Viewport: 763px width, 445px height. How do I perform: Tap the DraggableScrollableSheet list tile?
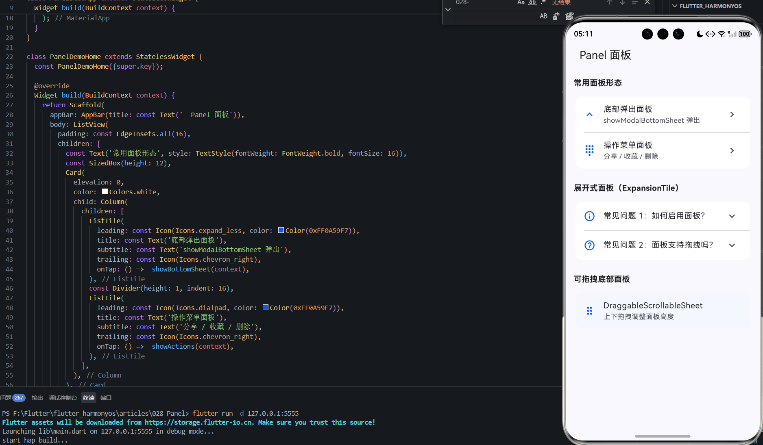tap(663, 310)
